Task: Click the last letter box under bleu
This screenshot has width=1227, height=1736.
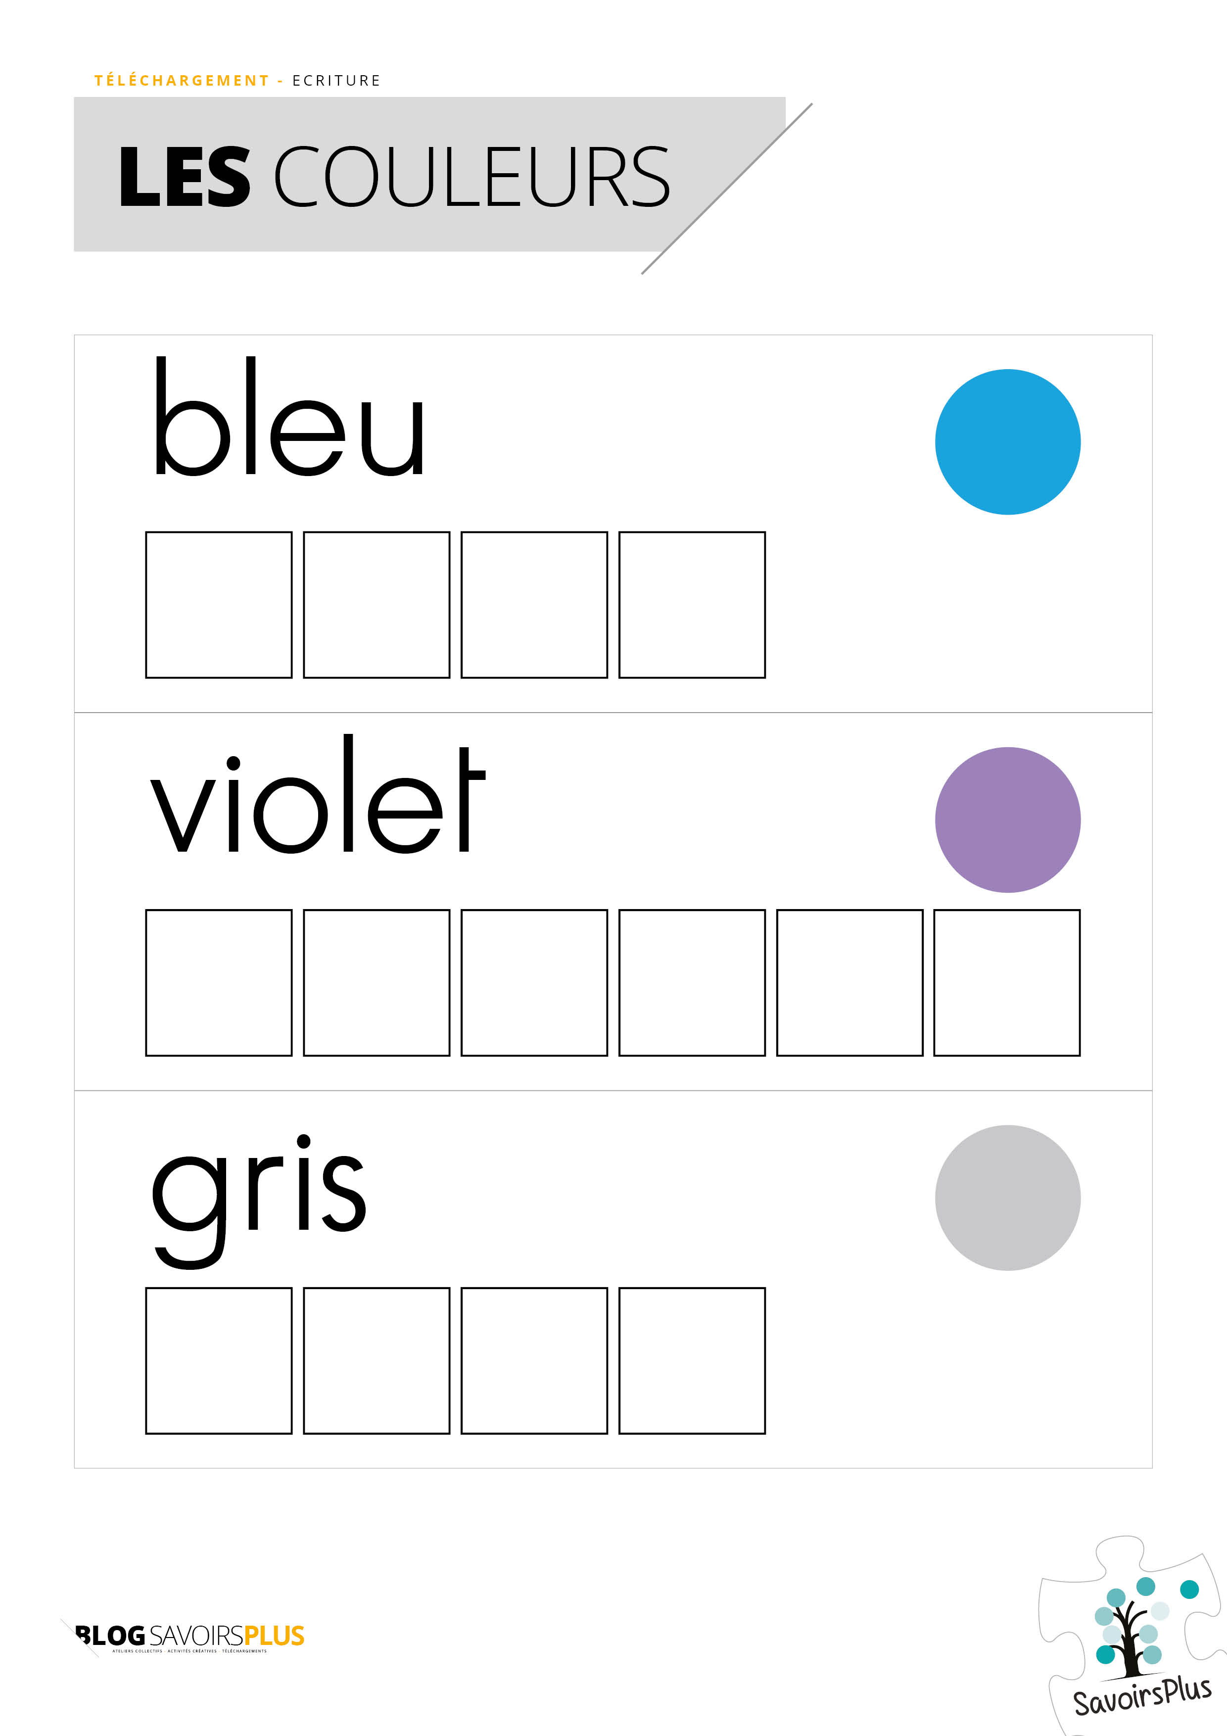Action: (692, 605)
